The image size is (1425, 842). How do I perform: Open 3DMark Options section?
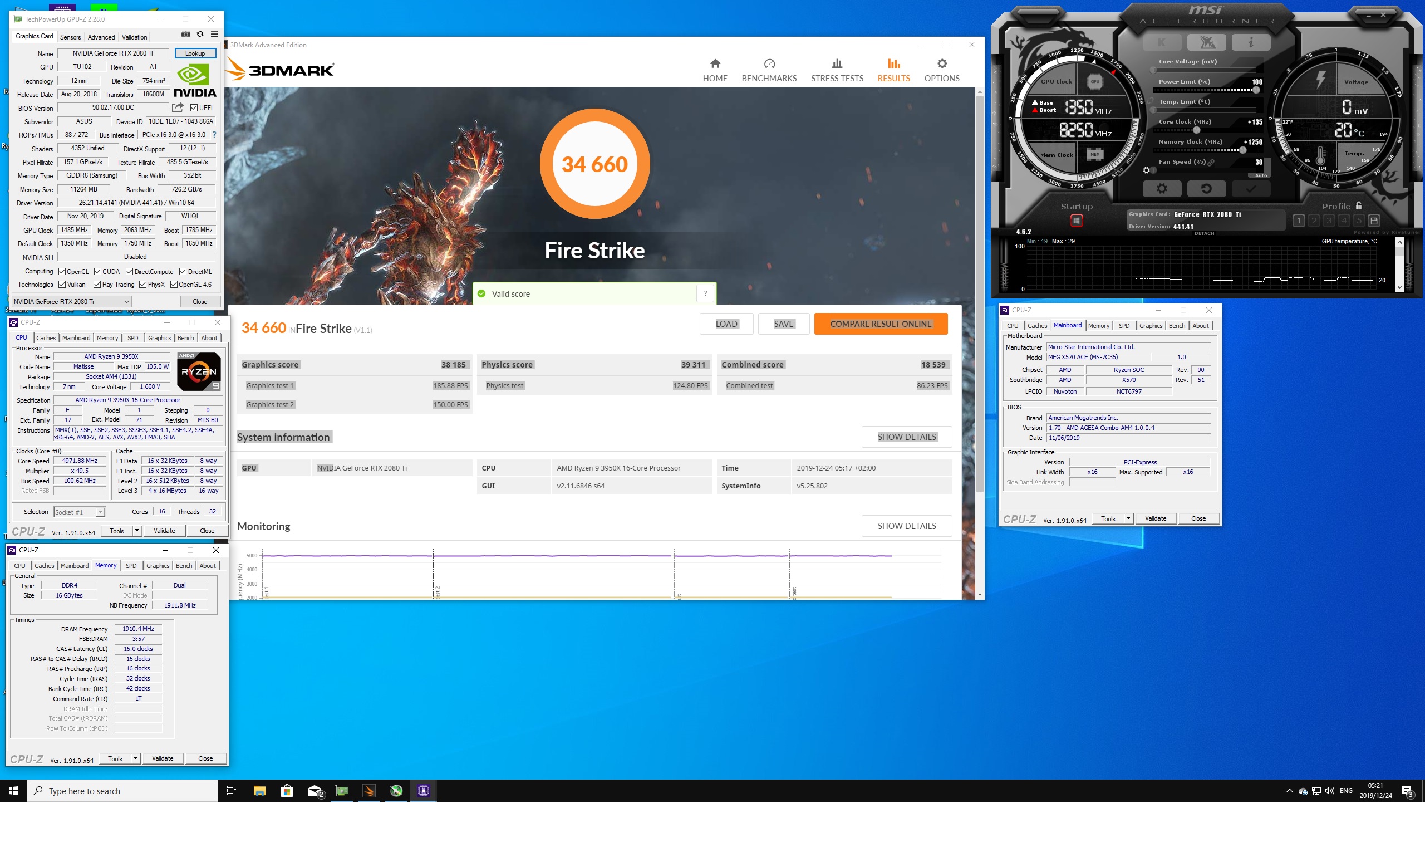pyautogui.click(x=941, y=70)
